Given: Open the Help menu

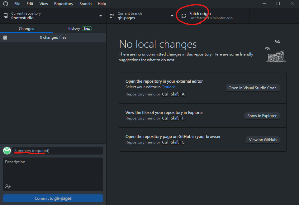Looking at the screenshot, I should tap(102, 4).
